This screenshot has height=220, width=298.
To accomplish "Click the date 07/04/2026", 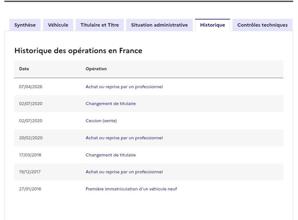I will 31,87.
